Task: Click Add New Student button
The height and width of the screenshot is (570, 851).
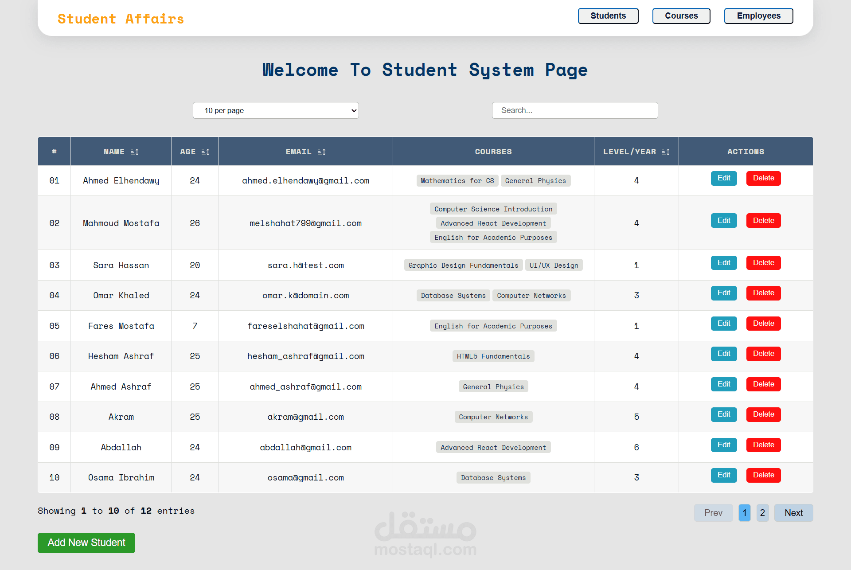Action: click(86, 543)
